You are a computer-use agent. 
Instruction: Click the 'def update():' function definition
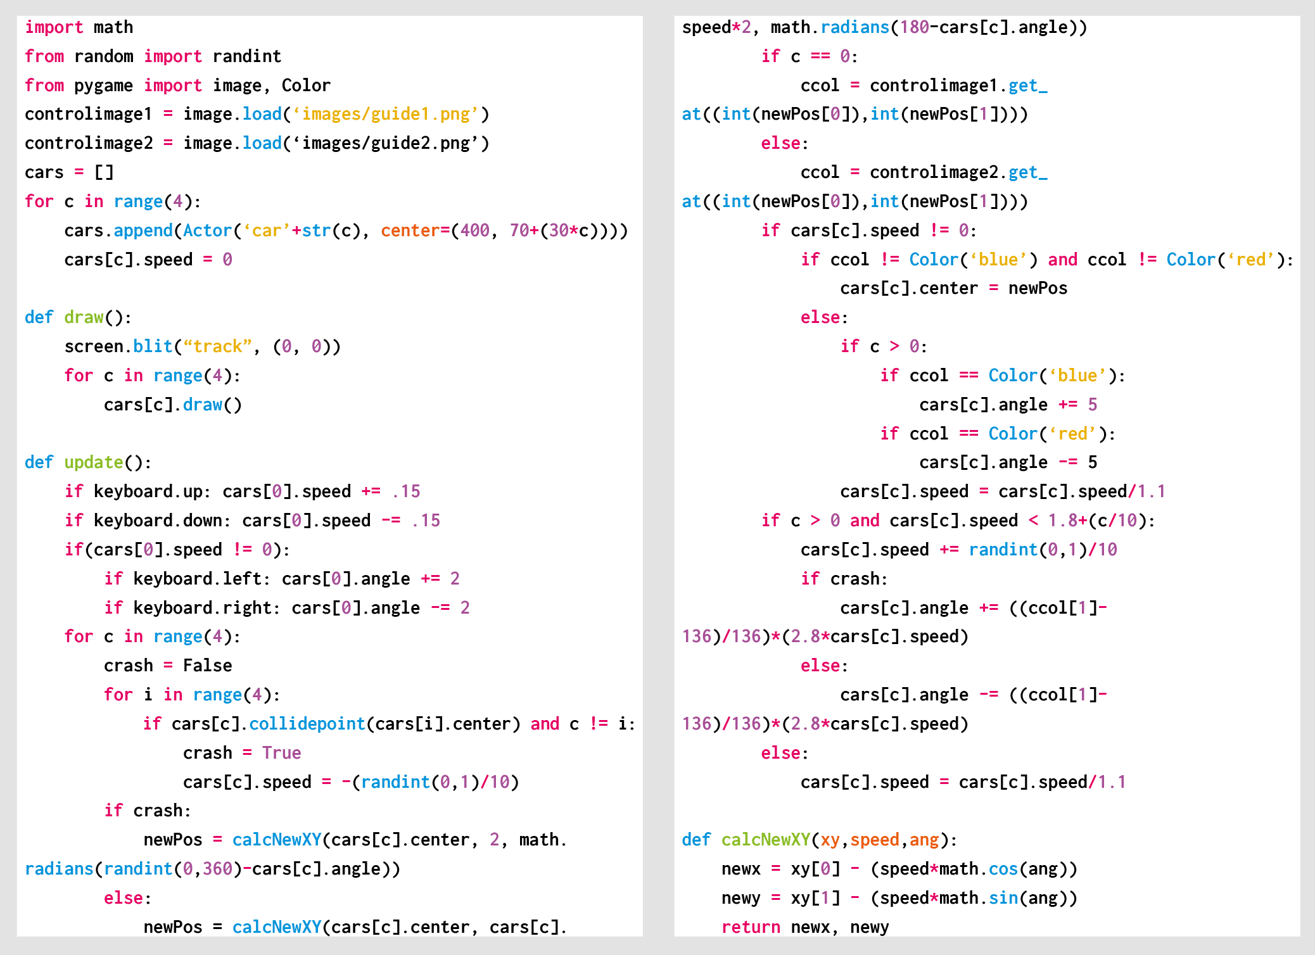point(88,462)
